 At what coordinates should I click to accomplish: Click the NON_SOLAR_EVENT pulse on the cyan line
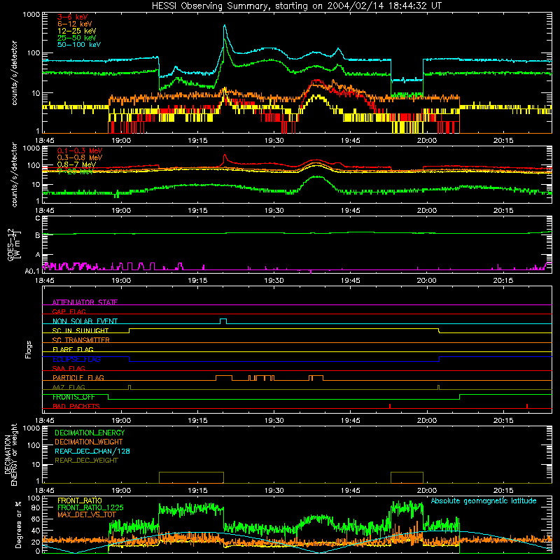[223, 321]
